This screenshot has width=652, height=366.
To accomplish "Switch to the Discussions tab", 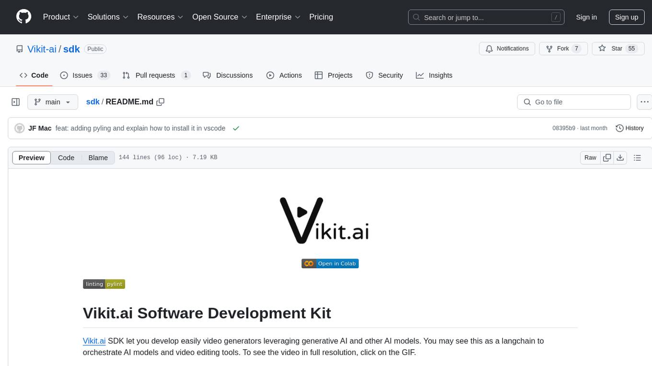I will [x=228, y=75].
